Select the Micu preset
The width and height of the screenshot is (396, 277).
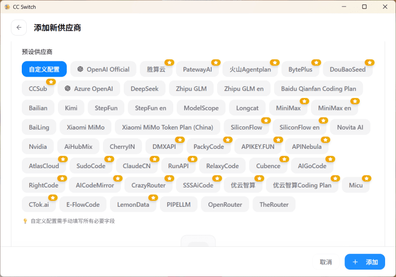pyautogui.click(x=355, y=185)
